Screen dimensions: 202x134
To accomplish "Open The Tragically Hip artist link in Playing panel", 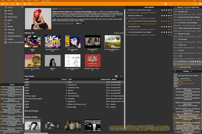I will point(185,80).
